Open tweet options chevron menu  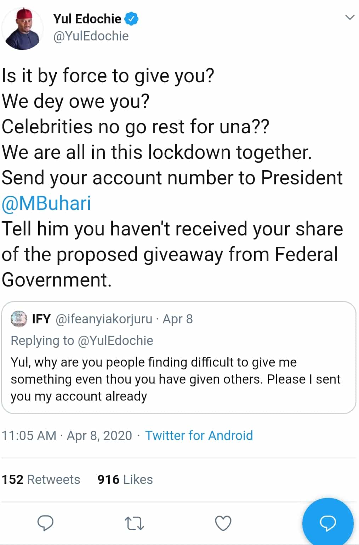[349, 17]
